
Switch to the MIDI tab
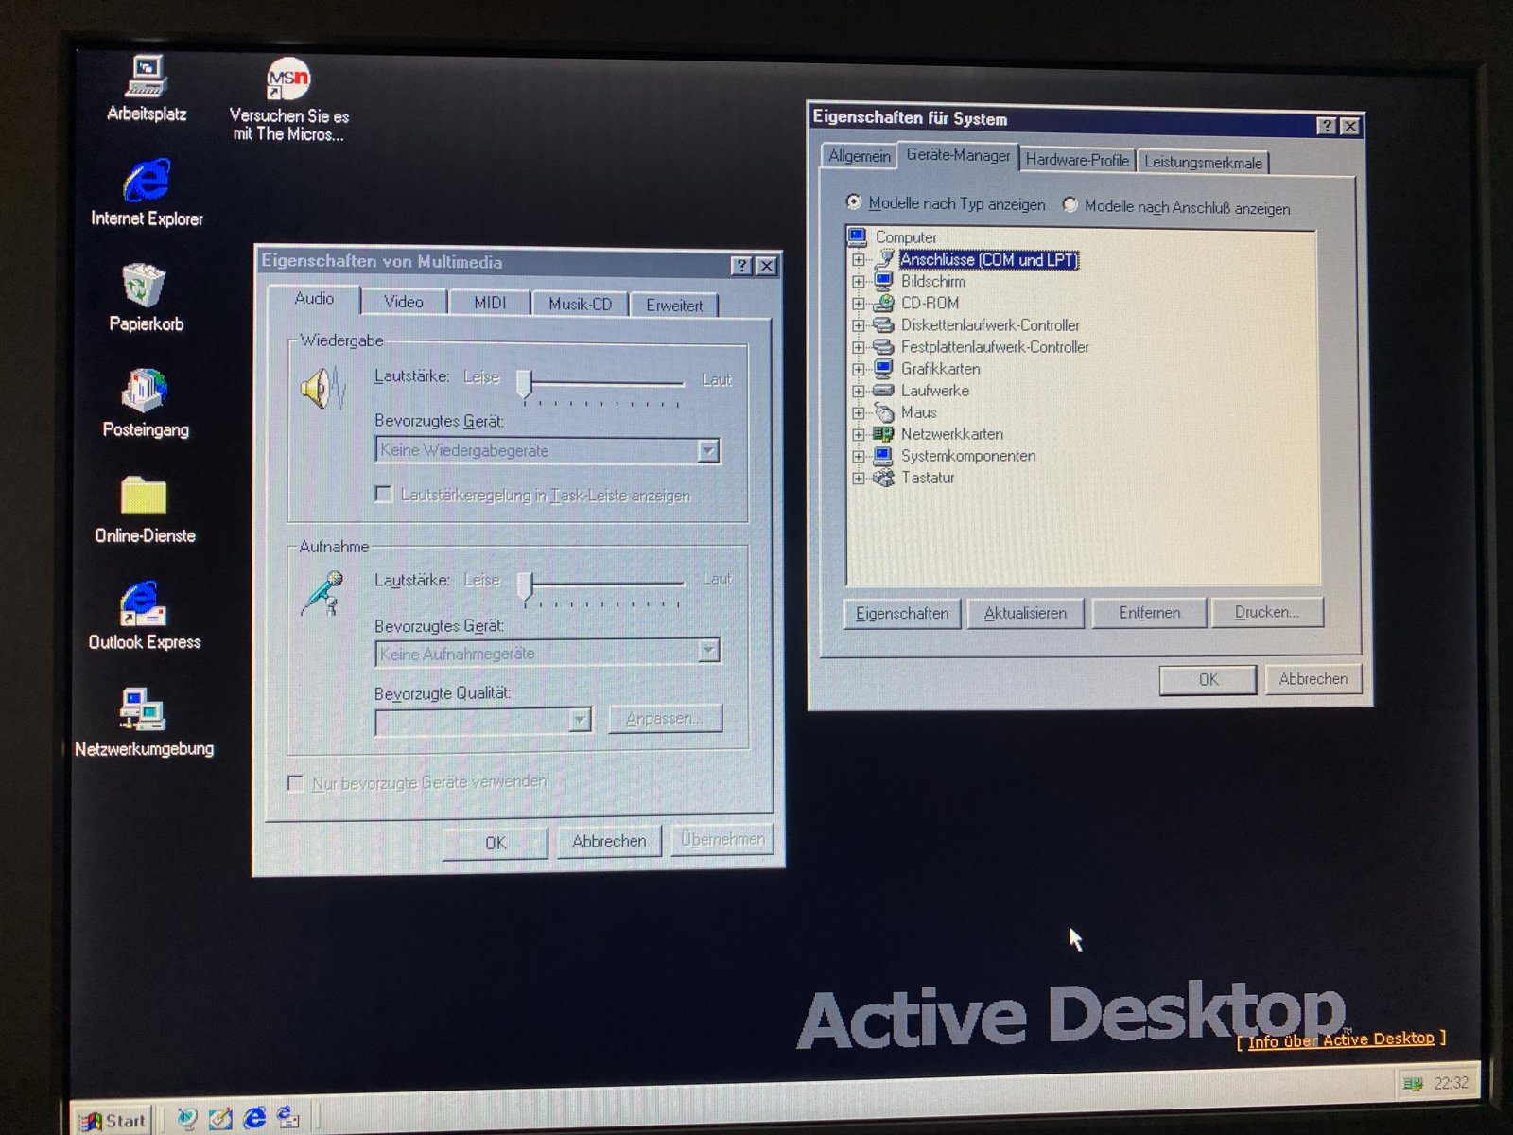tap(489, 303)
